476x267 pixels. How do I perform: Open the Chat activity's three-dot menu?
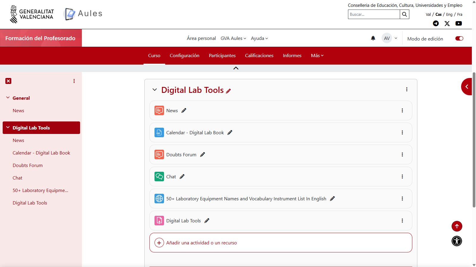(x=402, y=177)
